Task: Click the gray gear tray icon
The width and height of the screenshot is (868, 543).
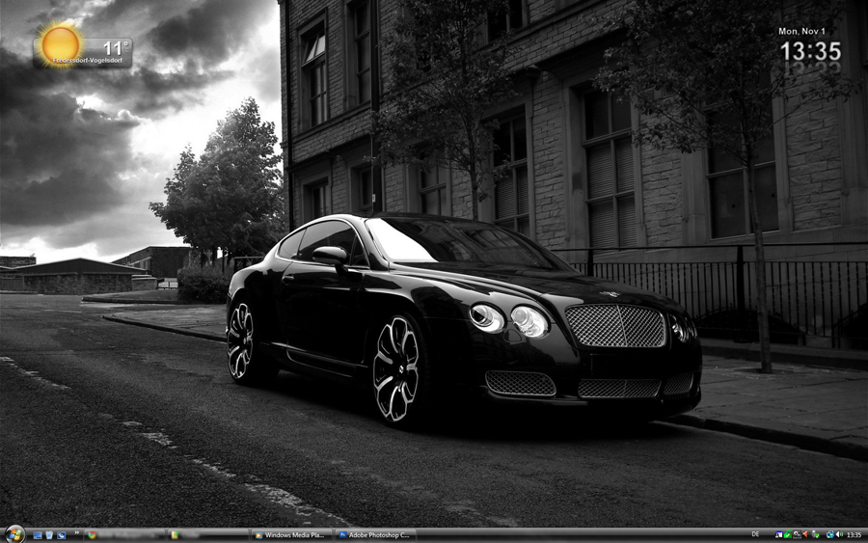Action: click(x=798, y=534)
